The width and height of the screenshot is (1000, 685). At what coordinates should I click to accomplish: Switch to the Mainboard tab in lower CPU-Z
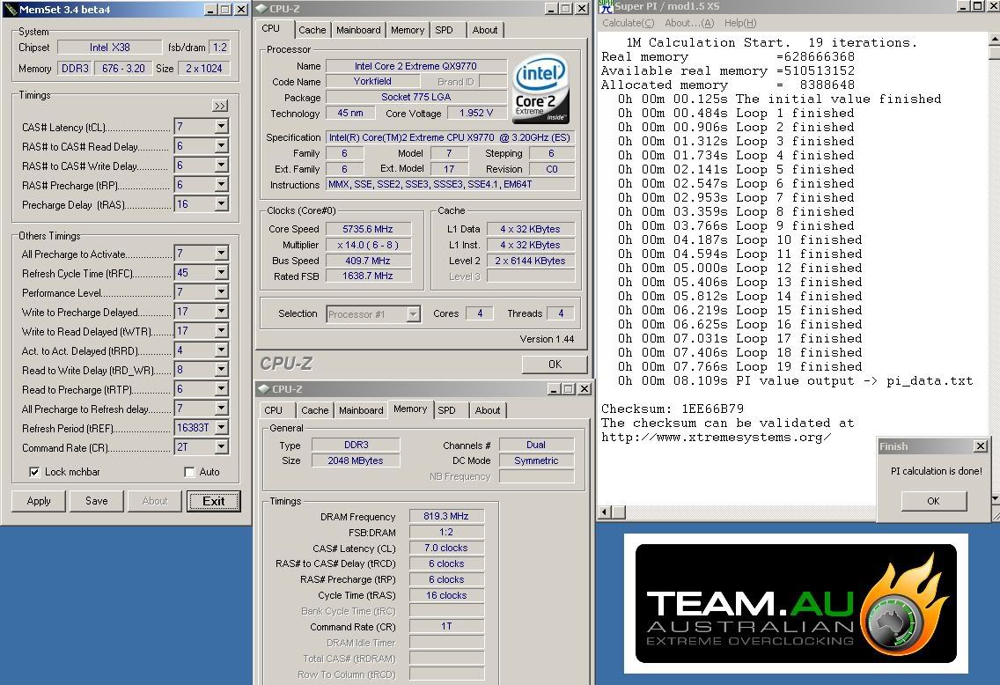pos(361,410)
